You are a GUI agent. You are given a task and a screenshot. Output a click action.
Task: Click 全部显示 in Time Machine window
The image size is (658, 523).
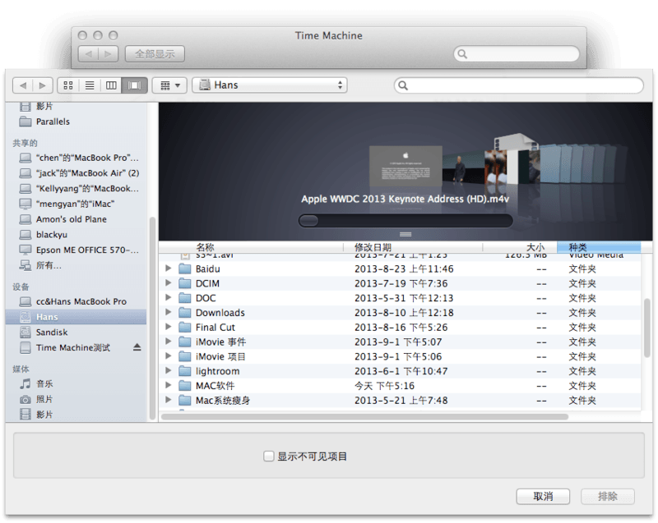(x=155, y=54)
